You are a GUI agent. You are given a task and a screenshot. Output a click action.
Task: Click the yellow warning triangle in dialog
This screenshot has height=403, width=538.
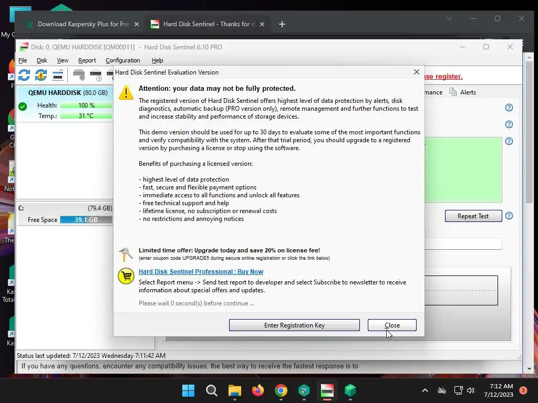click(x=126, y=92)
